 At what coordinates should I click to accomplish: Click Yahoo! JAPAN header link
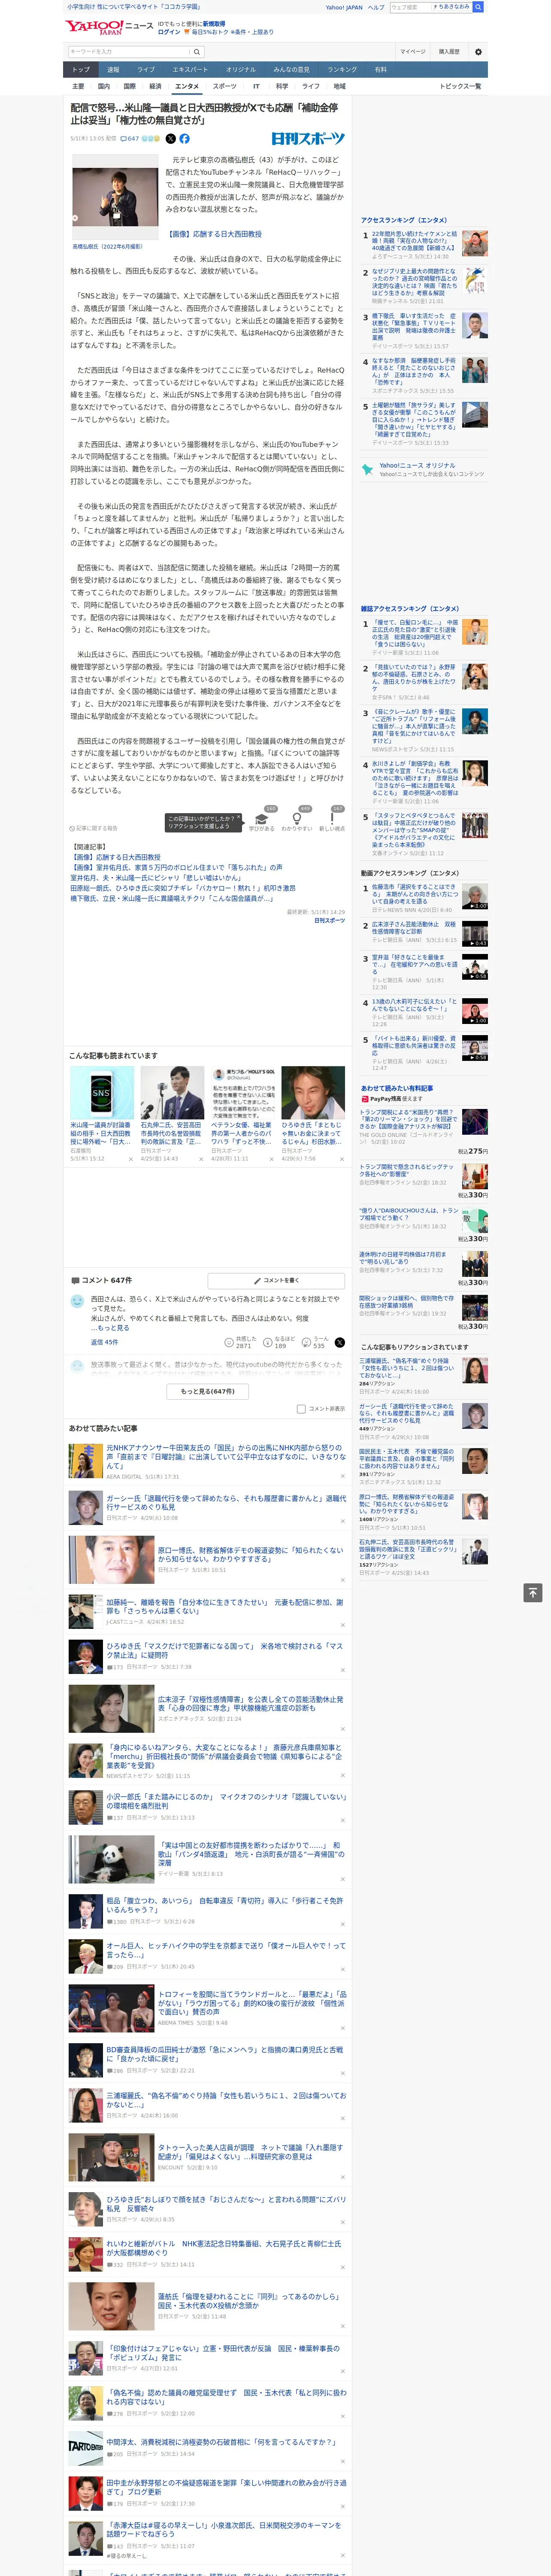pos(344,7)
